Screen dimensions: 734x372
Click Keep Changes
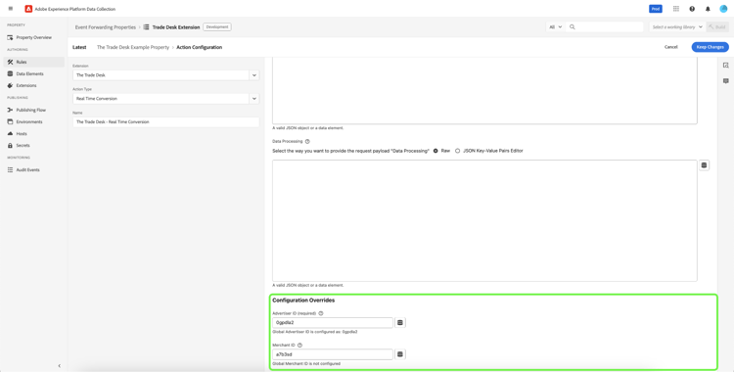pyautogui.click(x=711, y=47)
